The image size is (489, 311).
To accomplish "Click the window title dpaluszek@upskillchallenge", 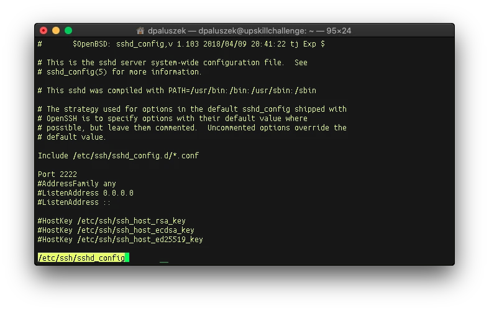I will tap(250, 30).
